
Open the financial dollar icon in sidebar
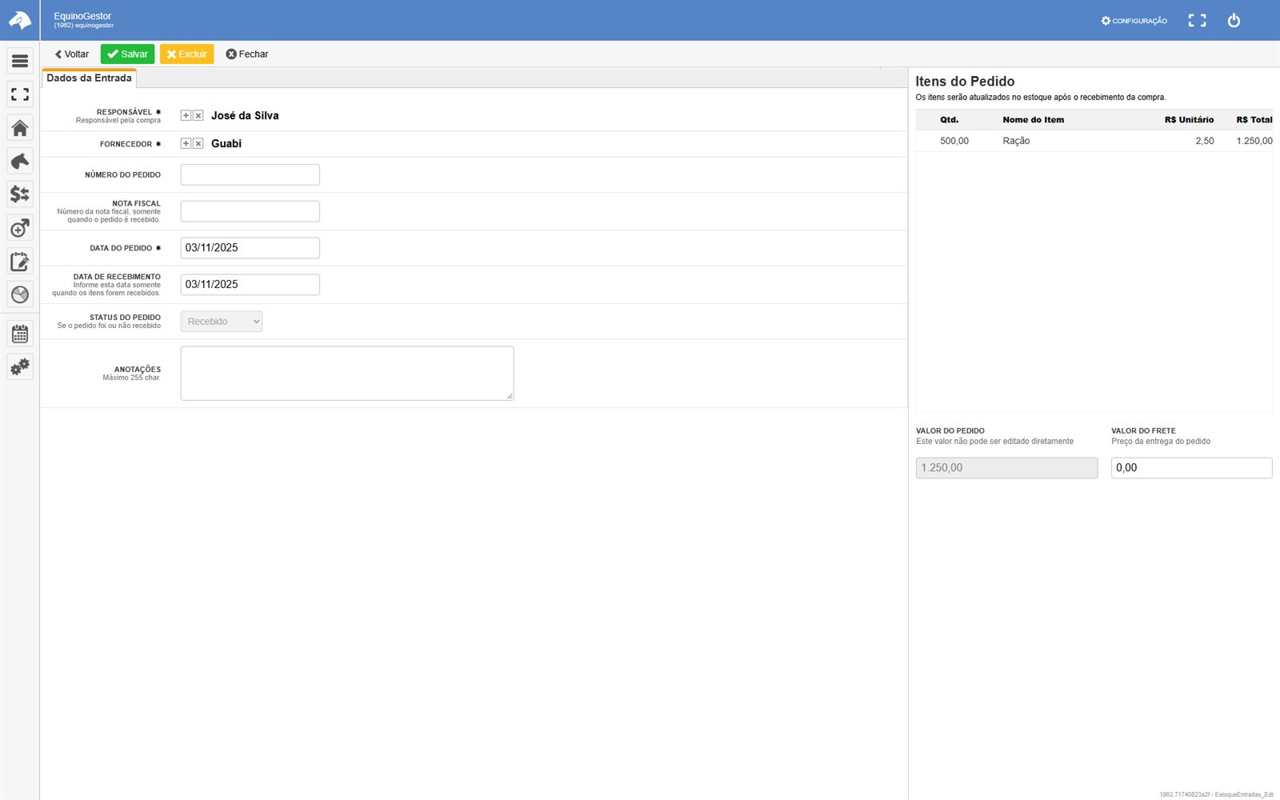(20, 194)
